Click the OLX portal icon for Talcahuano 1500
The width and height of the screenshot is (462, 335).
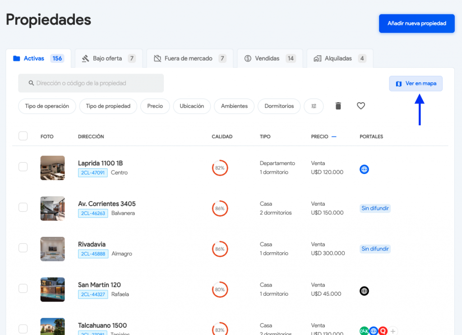pos(364,331)
